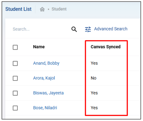Click the Student breadcrumb item
This screenshot has width=143, height=121.
pos(59,9)
